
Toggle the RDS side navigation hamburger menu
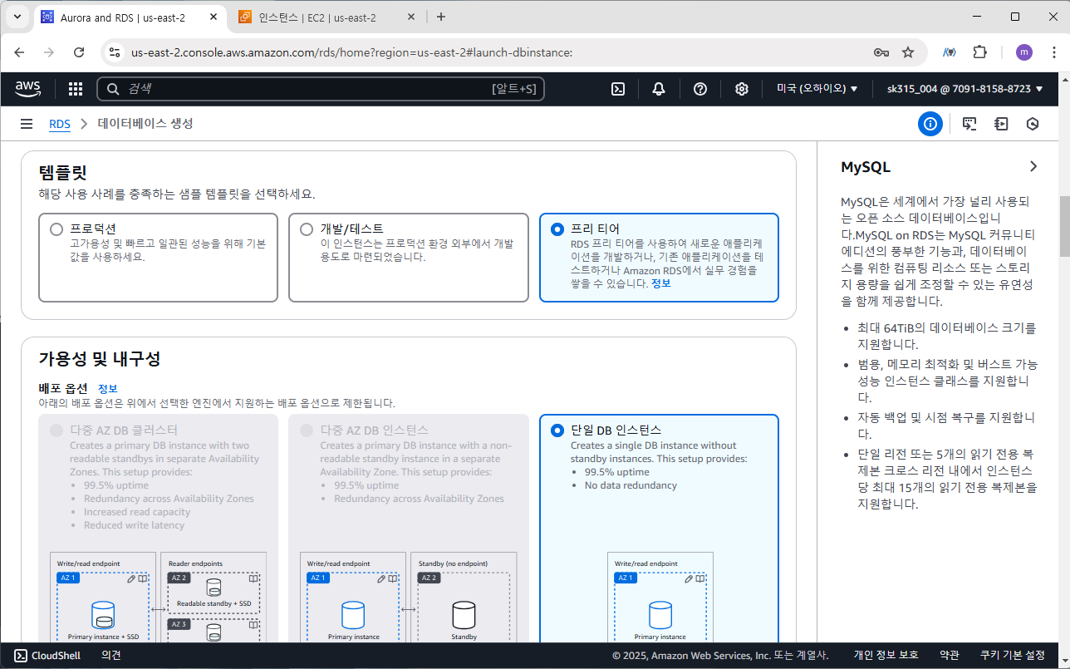27,124
